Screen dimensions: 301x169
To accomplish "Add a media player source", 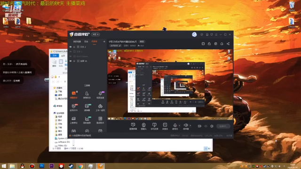I will [x=165, y=126].
